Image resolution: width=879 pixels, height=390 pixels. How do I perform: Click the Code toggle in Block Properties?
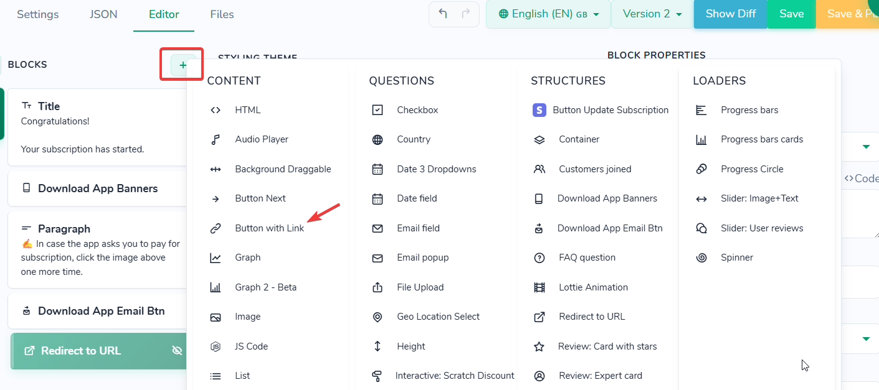pos(862,179)
